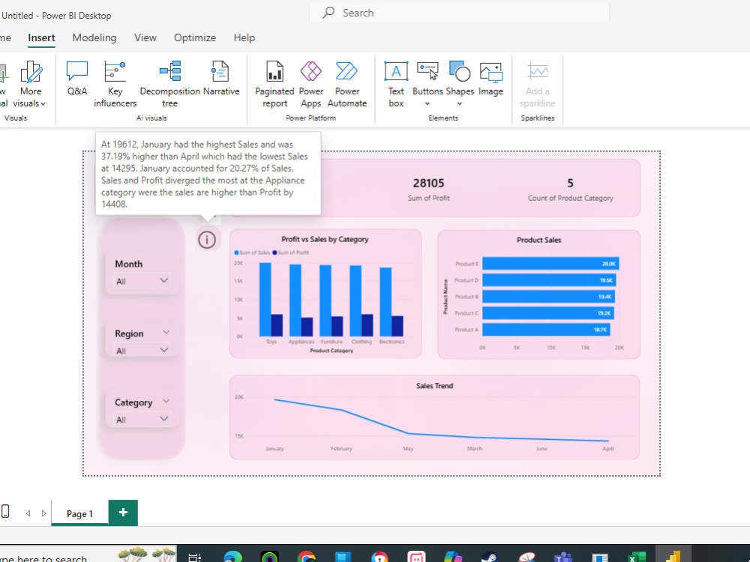Screen dimensions: 750x562
Task: Insert Decomposition tree visual
Action: pyautogui.click(x=169, y=84)
